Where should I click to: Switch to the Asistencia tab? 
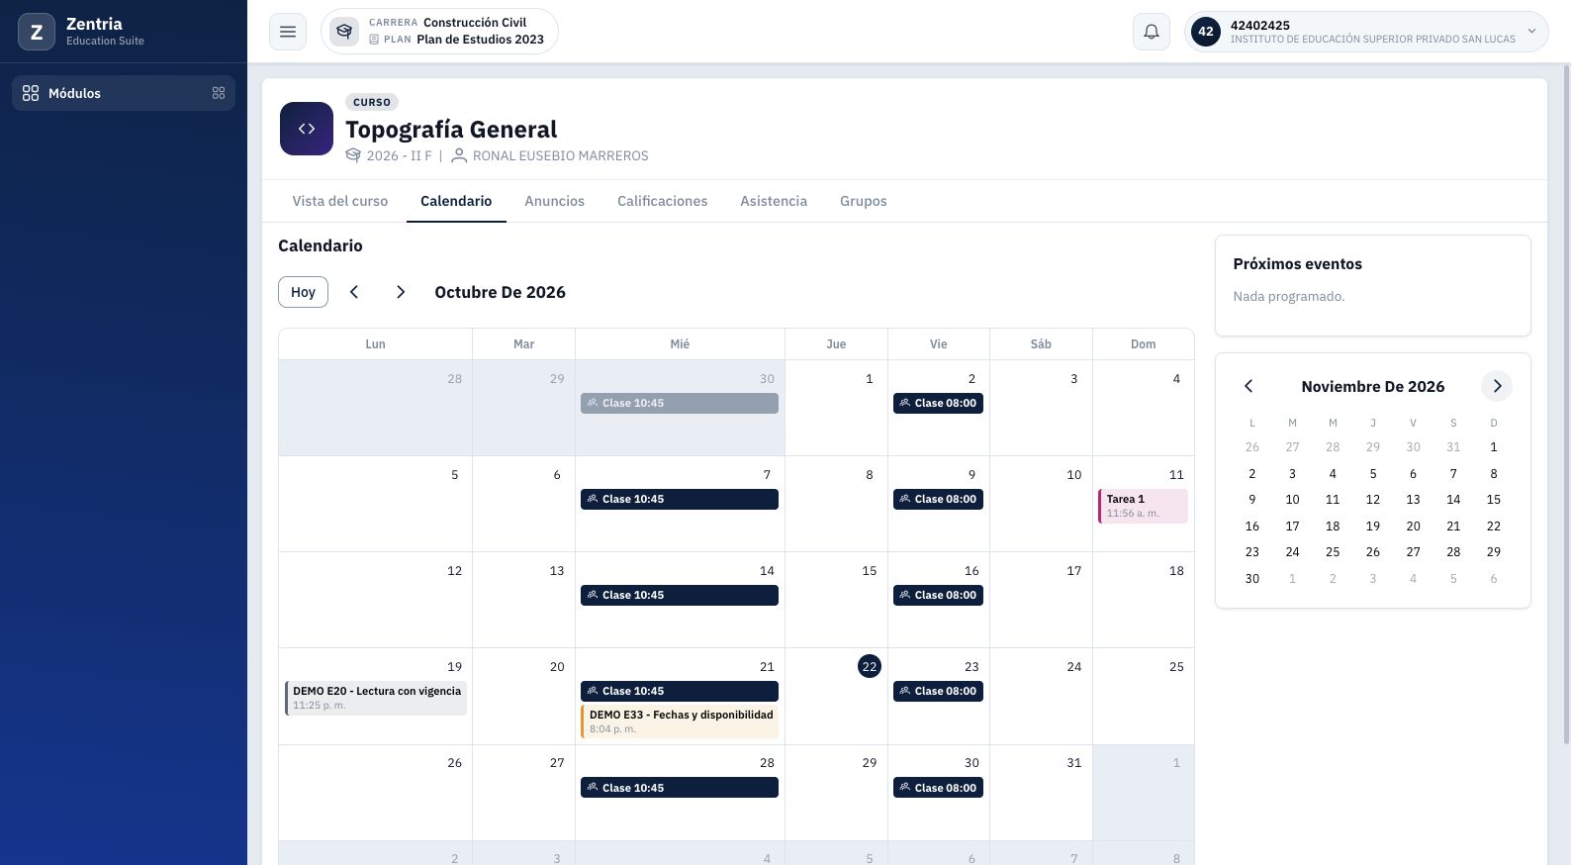(774, 201)
